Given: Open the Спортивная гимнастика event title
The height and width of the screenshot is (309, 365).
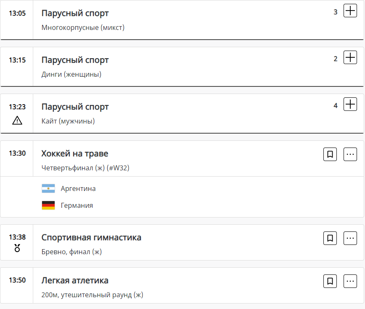Looking at the screenshot, I should tap(91, 237).
